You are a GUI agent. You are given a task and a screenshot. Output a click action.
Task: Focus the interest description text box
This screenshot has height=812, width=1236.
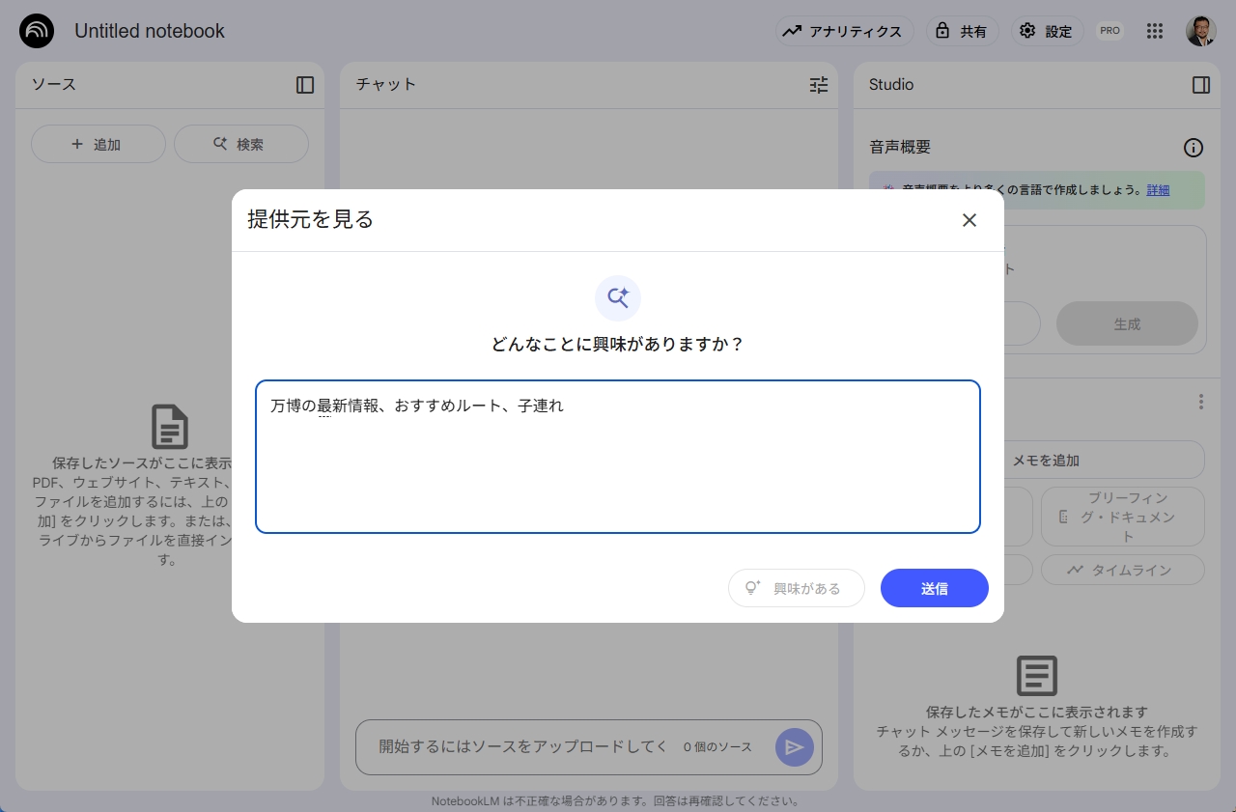click(x=618, y=457)
